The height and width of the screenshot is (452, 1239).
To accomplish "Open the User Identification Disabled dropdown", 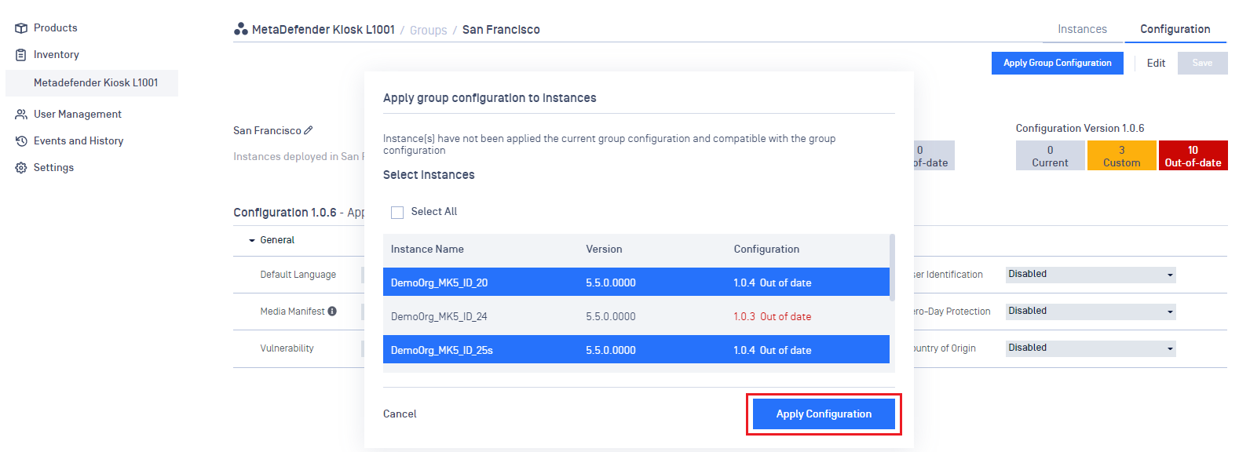I will pos(1091,275).
